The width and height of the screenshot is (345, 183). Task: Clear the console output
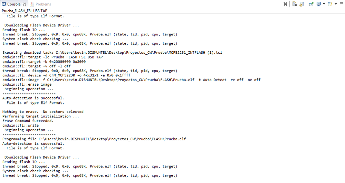click(295, 4)
